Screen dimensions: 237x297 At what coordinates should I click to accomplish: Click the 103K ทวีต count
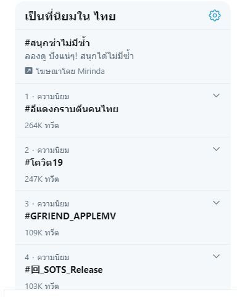(42, 286)
